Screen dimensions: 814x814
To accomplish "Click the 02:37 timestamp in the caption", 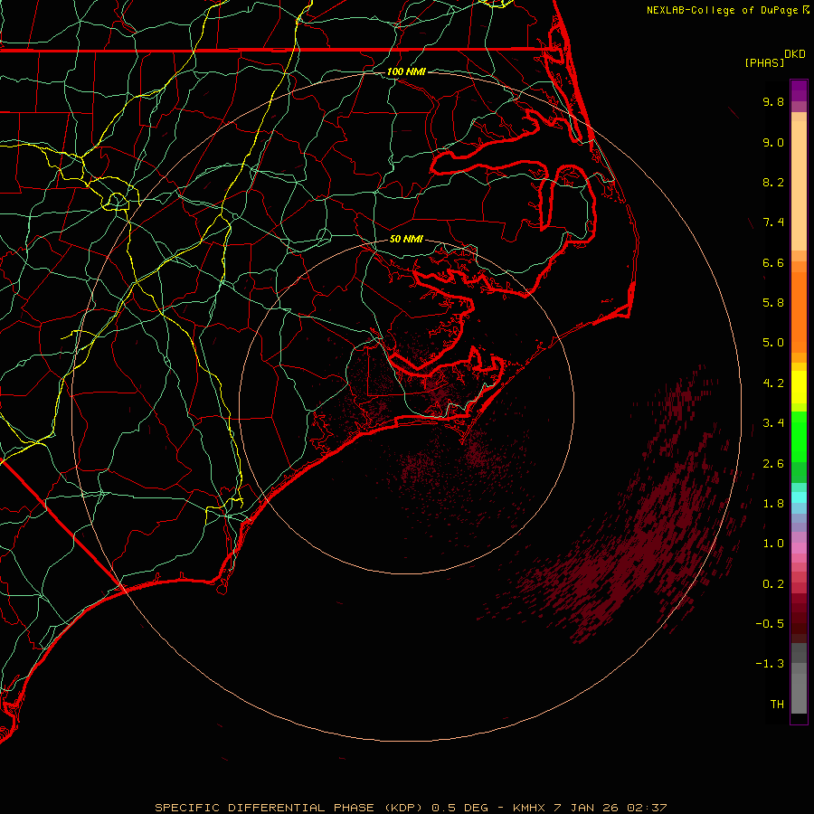I will coord(647,808).
